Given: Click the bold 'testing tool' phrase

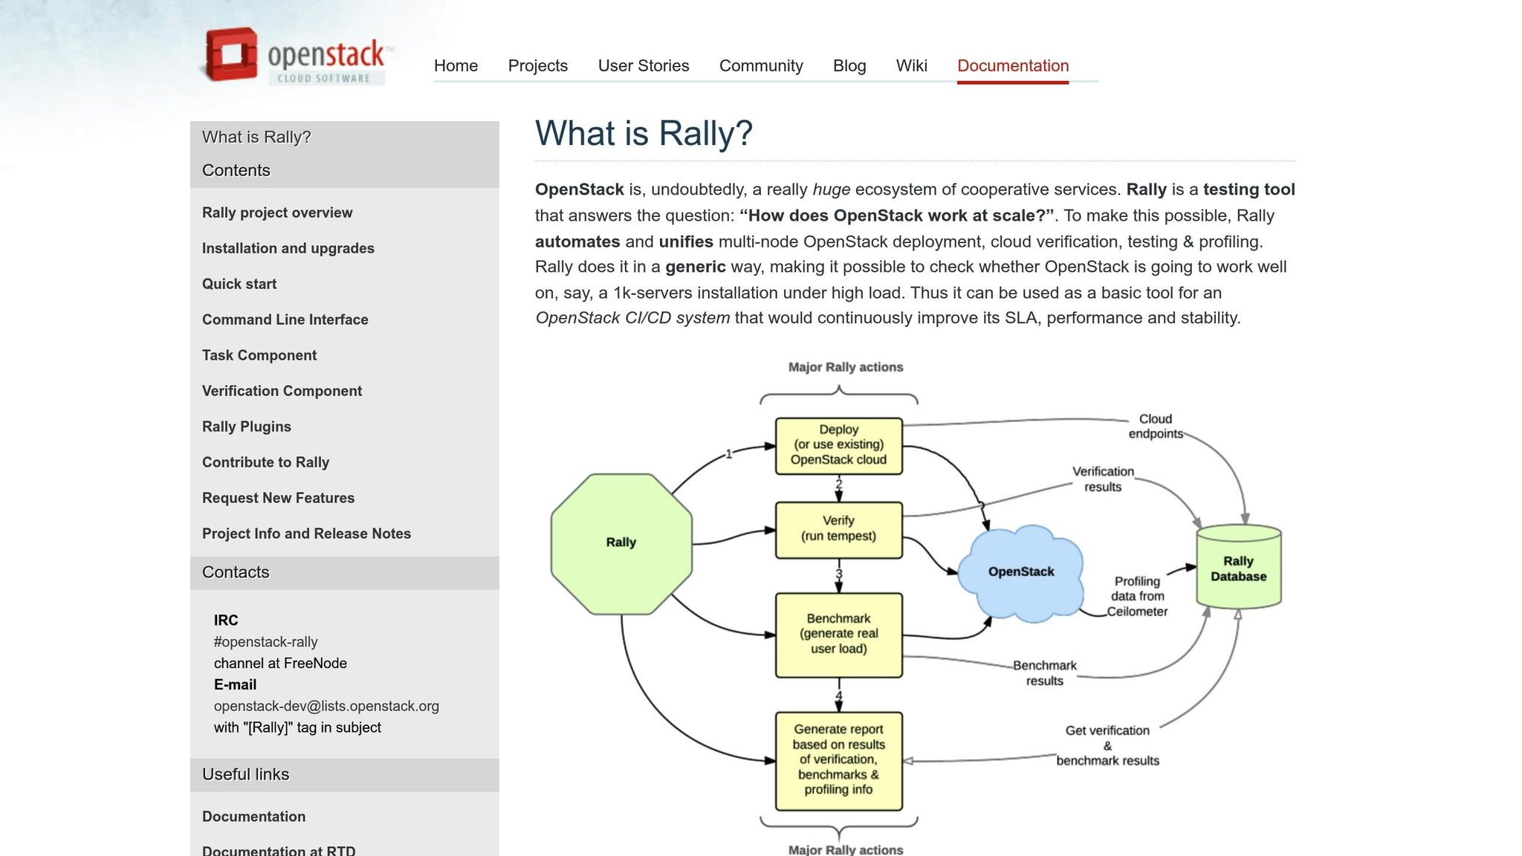Looking at the screenshot, I should pyautogui.click(x=1249, y=189).
